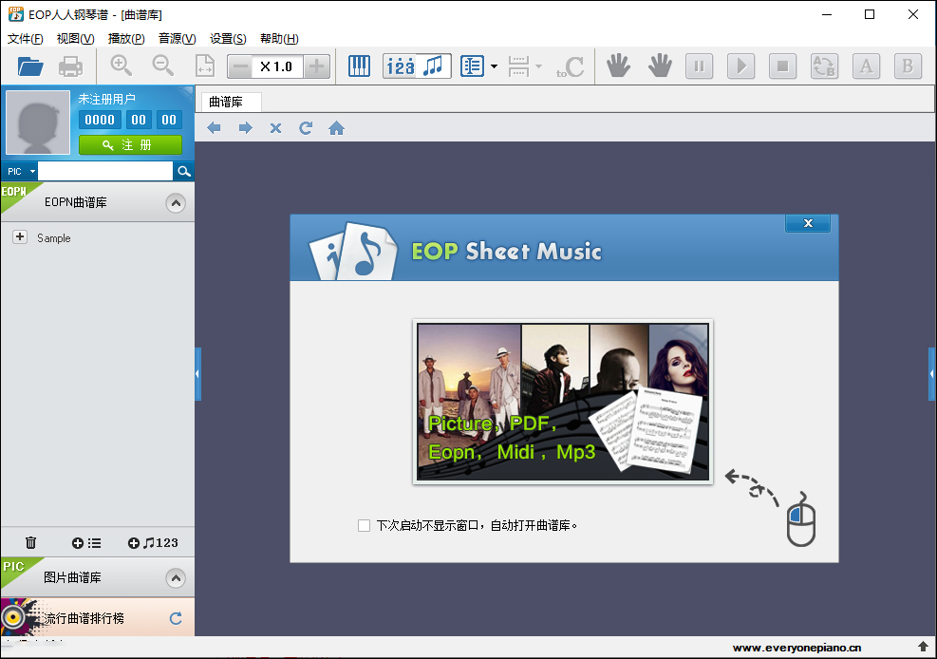Click the green 注册 register button
Image resolution: width=937 pixels, height=659 pixels.
(x=130, y=145)
